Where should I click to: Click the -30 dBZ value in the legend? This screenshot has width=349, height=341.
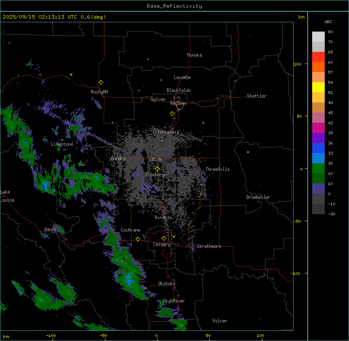click(332, 214)
